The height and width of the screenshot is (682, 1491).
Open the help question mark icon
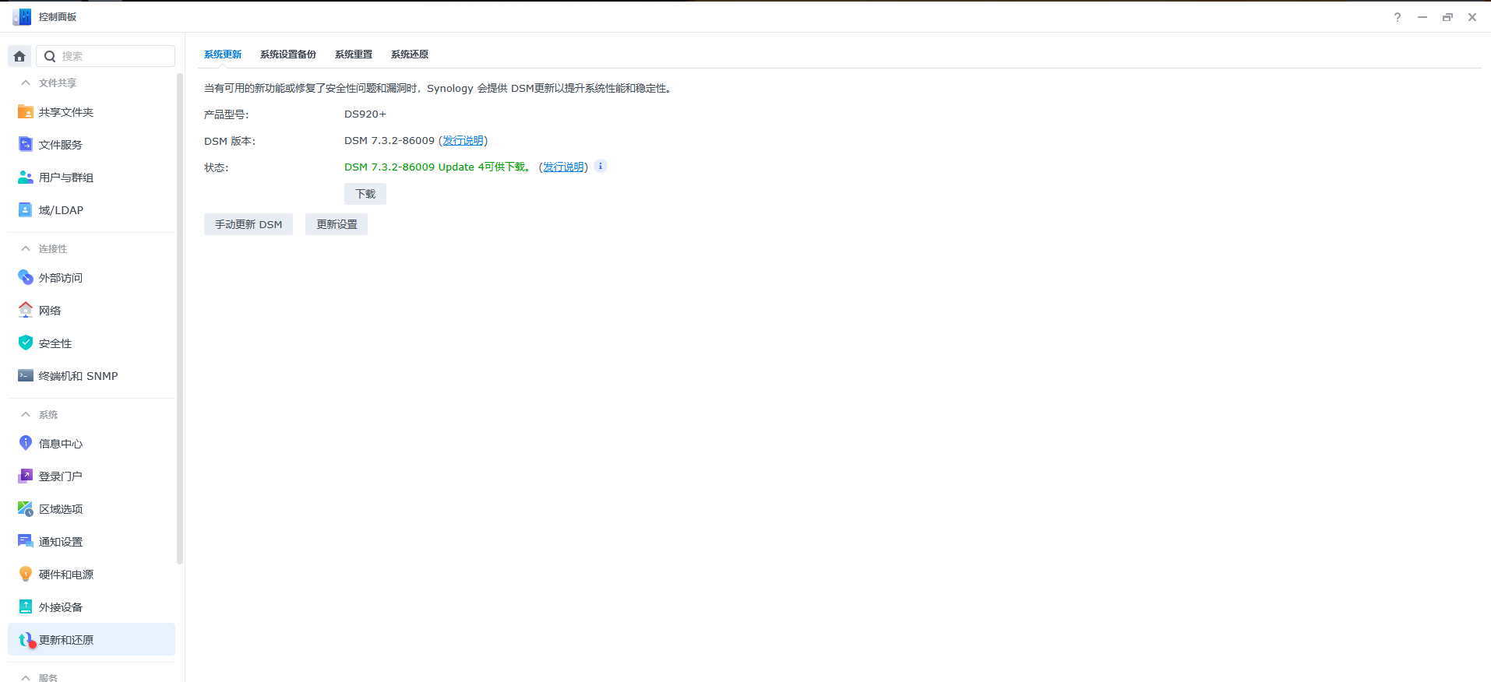click(x=1398, y=17)
